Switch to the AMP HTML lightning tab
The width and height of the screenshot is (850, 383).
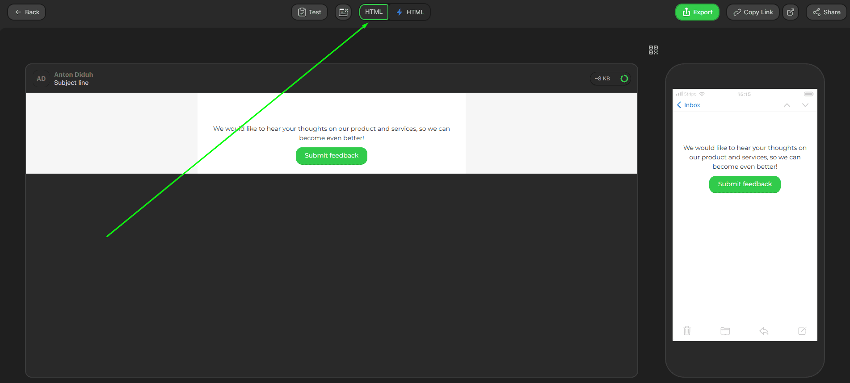click(x=410, y=12)
